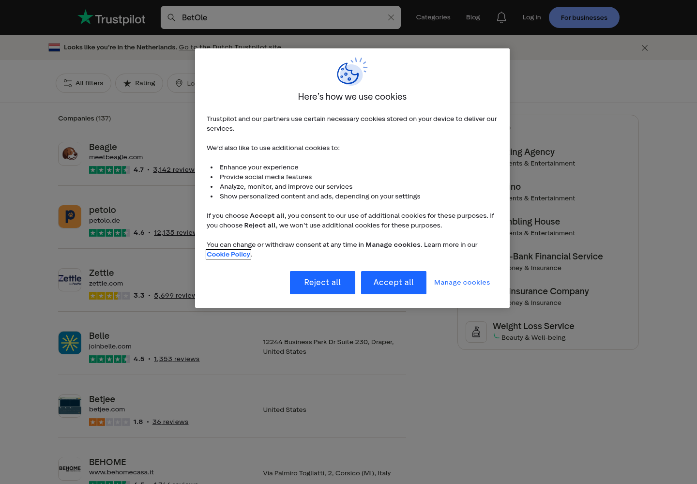697x484 pixels.
Task: Select the Insurance Company category
Action: [x=549, y=291]
